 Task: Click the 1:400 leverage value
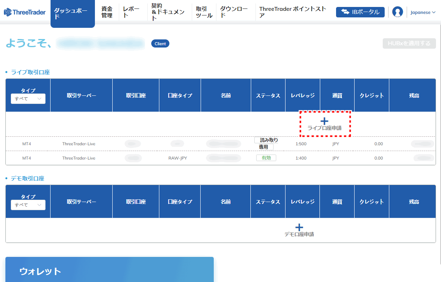click(x=301, y=158)
